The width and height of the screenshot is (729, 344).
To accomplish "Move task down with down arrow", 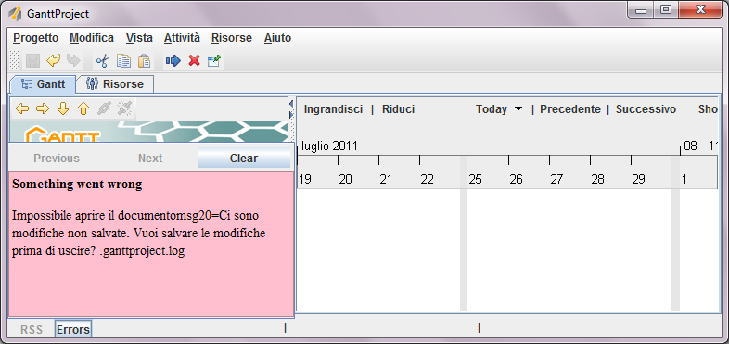I will 63,108.
